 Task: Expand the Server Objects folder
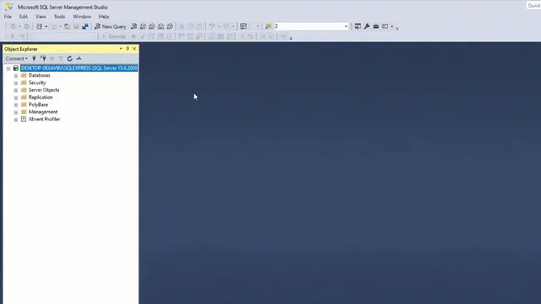16,90
